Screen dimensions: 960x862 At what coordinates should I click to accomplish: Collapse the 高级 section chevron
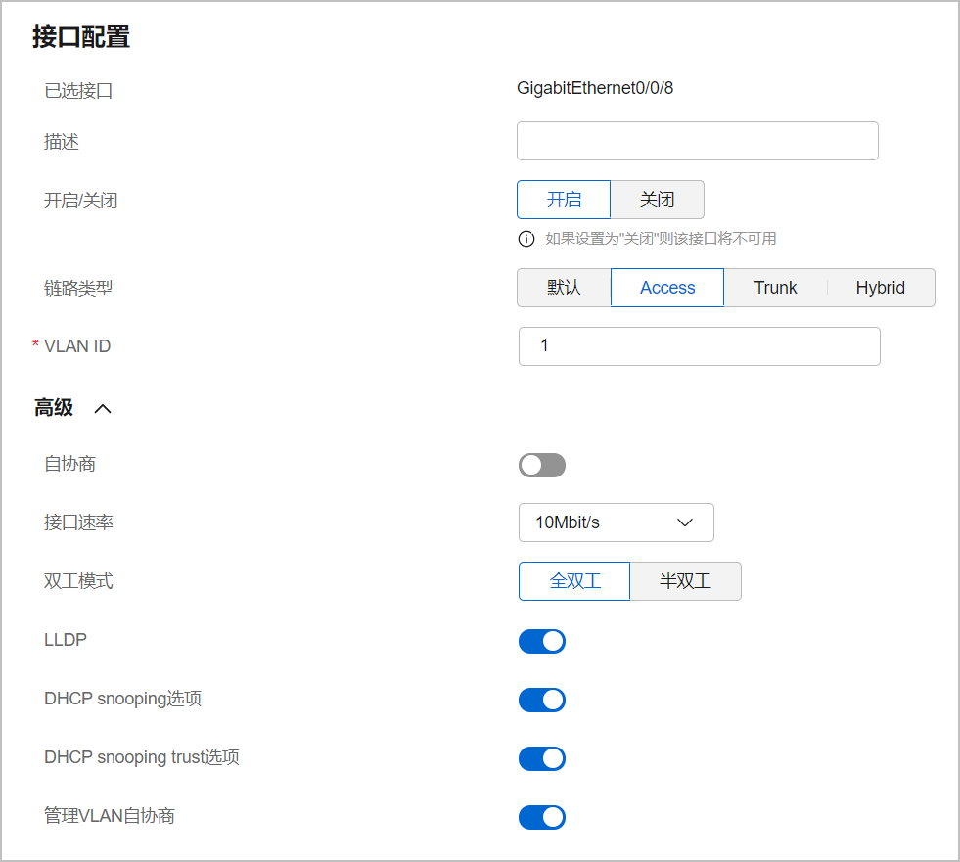tap(103, 408)
